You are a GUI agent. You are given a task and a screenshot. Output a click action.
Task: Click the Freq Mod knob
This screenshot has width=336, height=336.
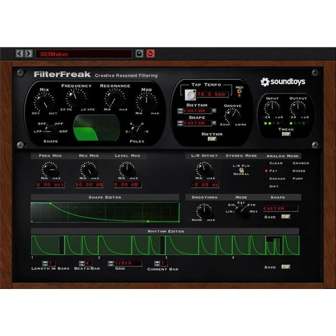pyautogui.click(x=50, y=170)
